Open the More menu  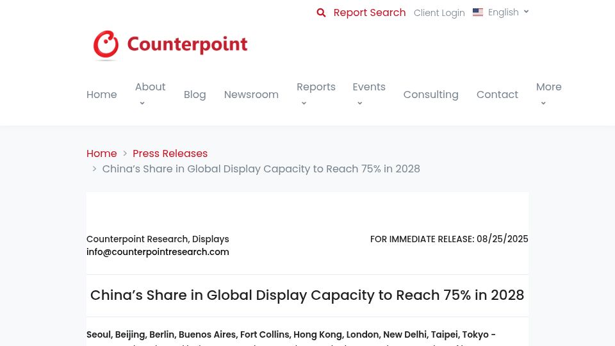[x=548, y=86]
